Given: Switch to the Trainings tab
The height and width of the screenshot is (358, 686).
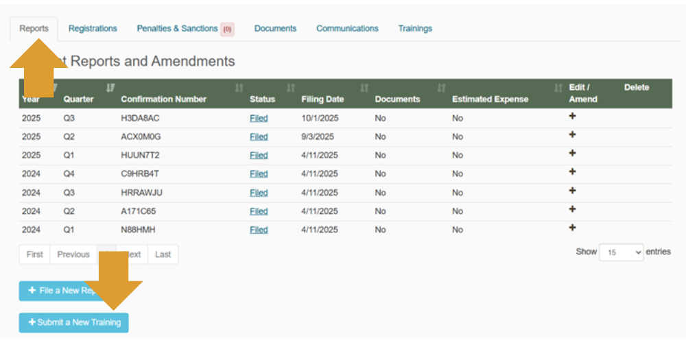Looking at the screenshot, I should [415, 28].
